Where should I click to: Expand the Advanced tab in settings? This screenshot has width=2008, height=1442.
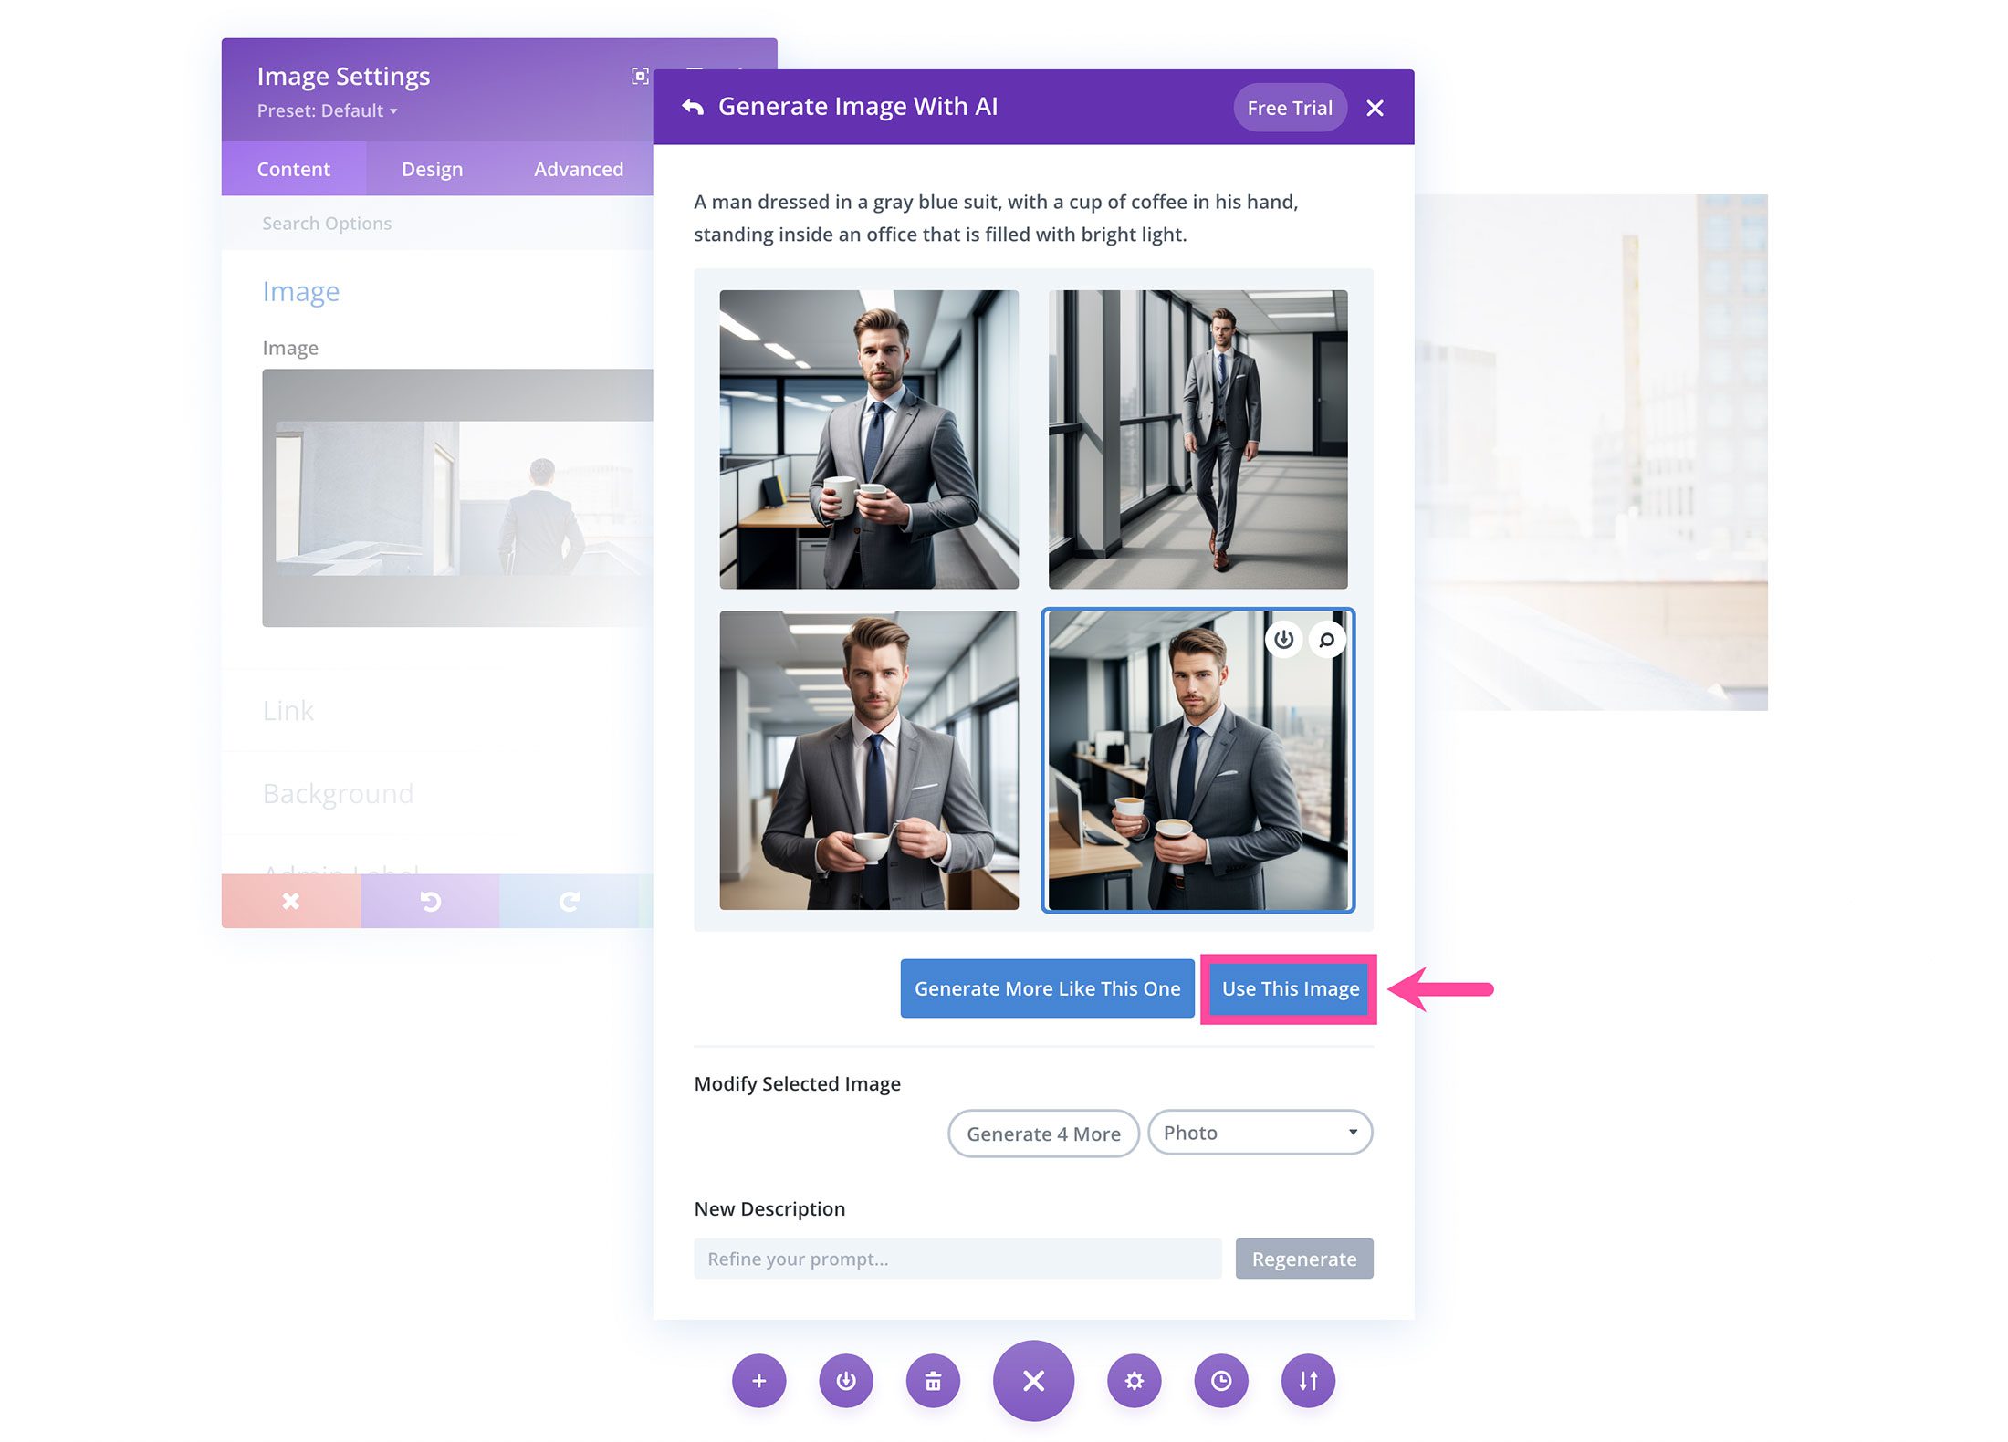click(579, 168)
